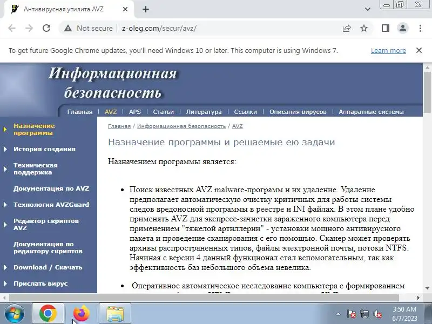Open Описания вирусов in site navigation

tap(298, 112)
